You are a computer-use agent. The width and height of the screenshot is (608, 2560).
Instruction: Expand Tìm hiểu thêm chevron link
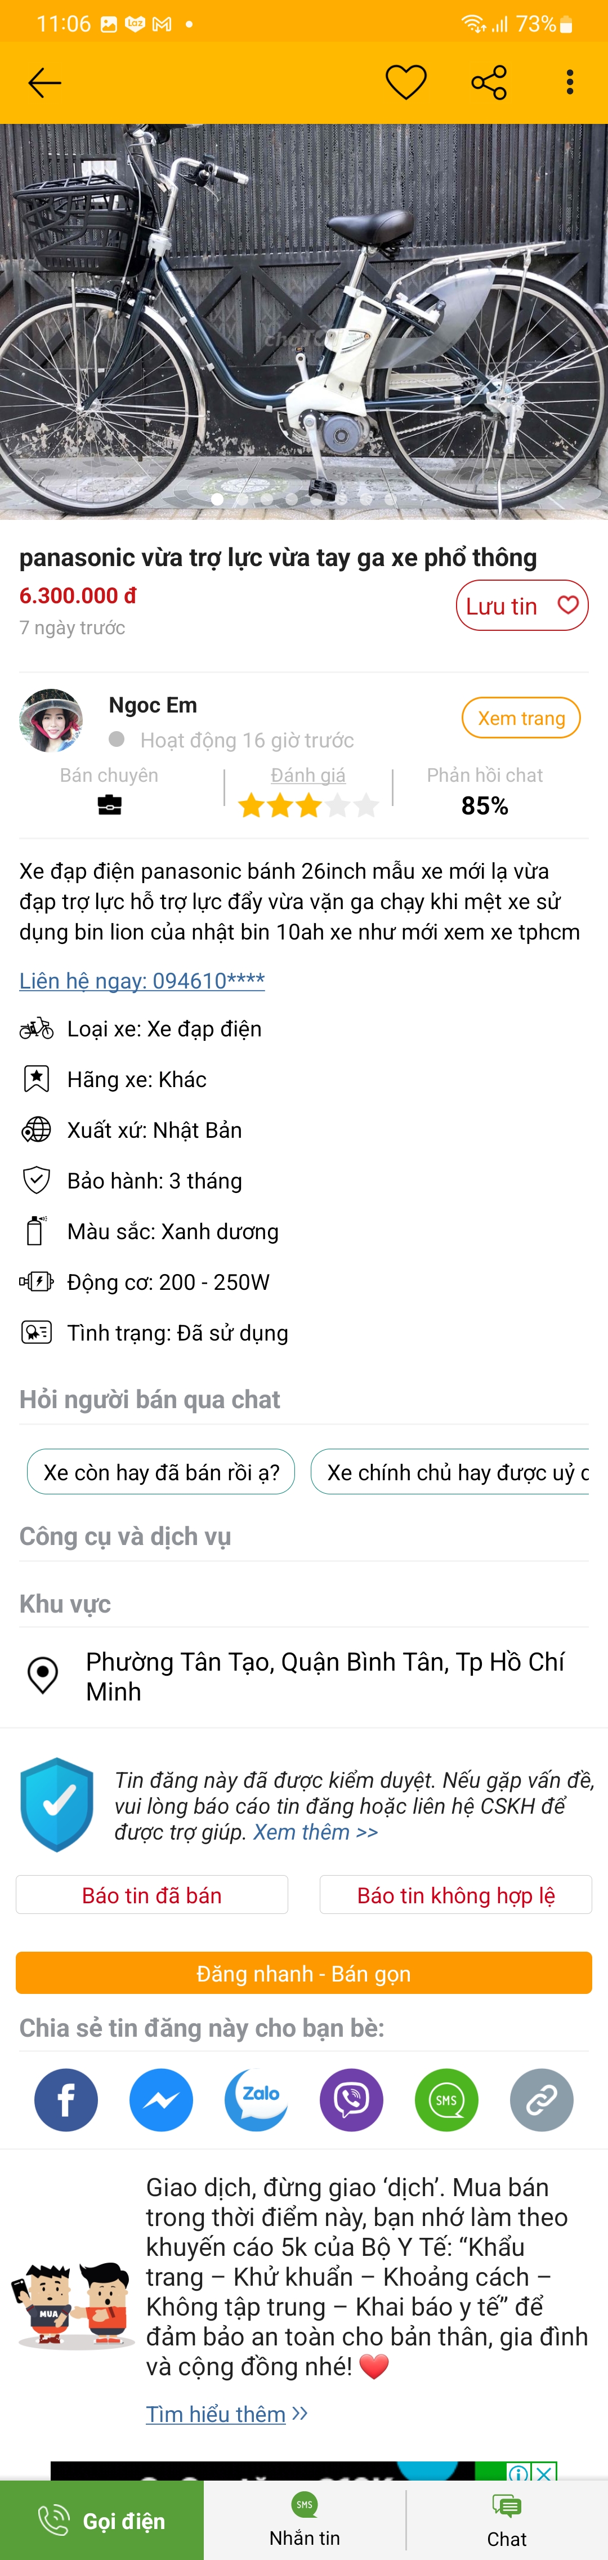tap(226, 2414)
